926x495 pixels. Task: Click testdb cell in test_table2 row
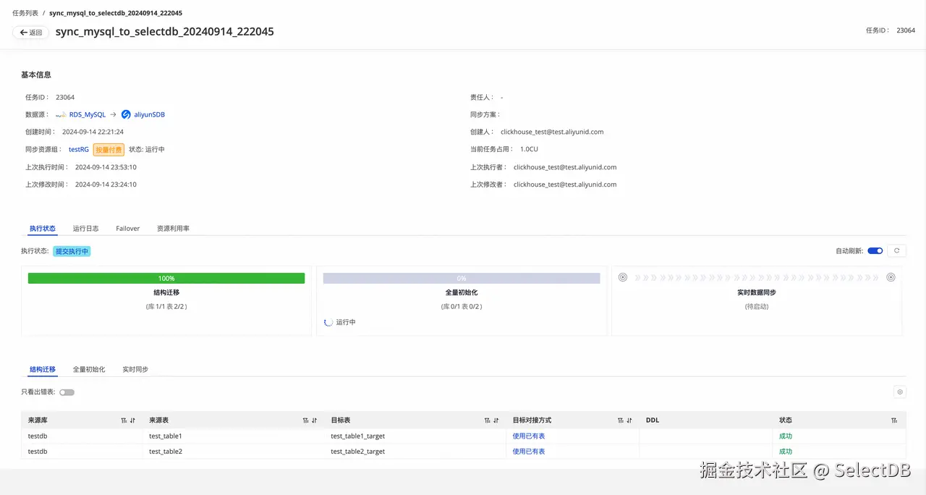[x=38, y=451]
